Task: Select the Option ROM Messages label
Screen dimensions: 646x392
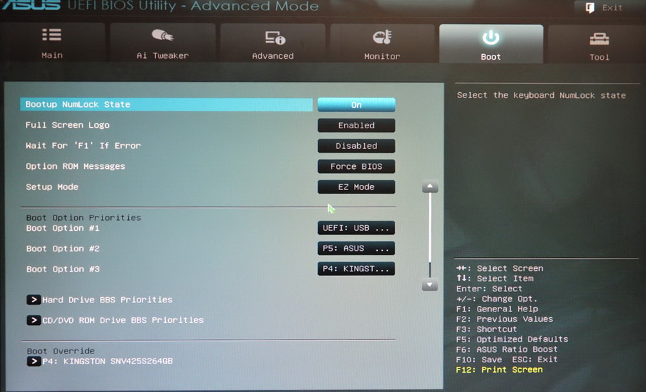Action: click(75, 166)
